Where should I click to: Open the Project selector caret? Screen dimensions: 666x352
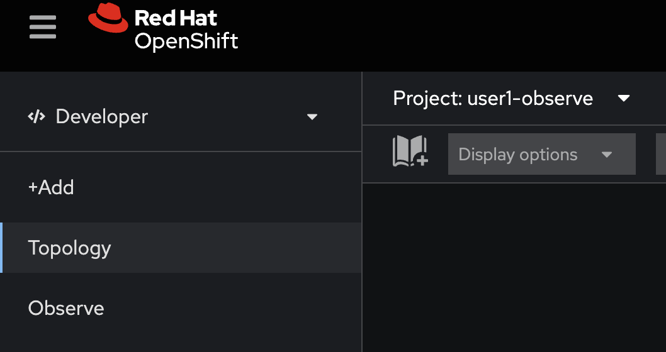coord(624,99)
